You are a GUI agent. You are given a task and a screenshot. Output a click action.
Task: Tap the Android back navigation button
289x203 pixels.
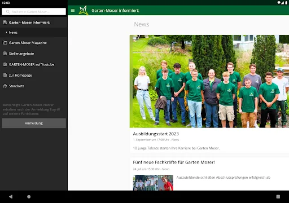point(11,197)
